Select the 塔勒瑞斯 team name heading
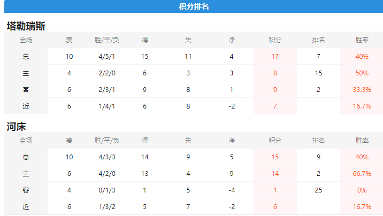The height and width of the screenshot is (216, 383). pos(26,26)
